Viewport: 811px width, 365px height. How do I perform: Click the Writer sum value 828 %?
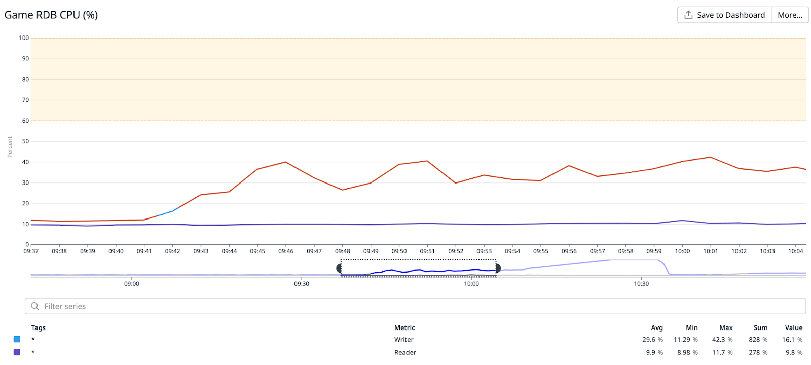click(758, 340)
